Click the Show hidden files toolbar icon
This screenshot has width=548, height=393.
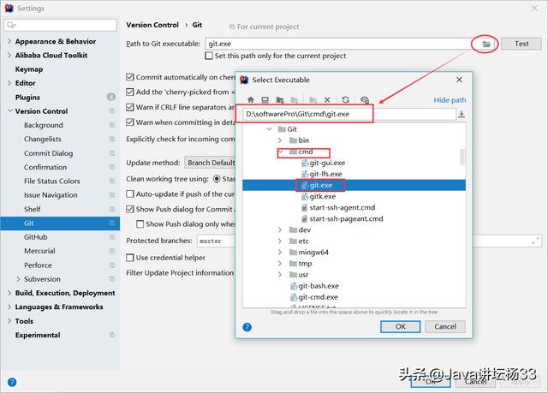click(x=365, y=100)
